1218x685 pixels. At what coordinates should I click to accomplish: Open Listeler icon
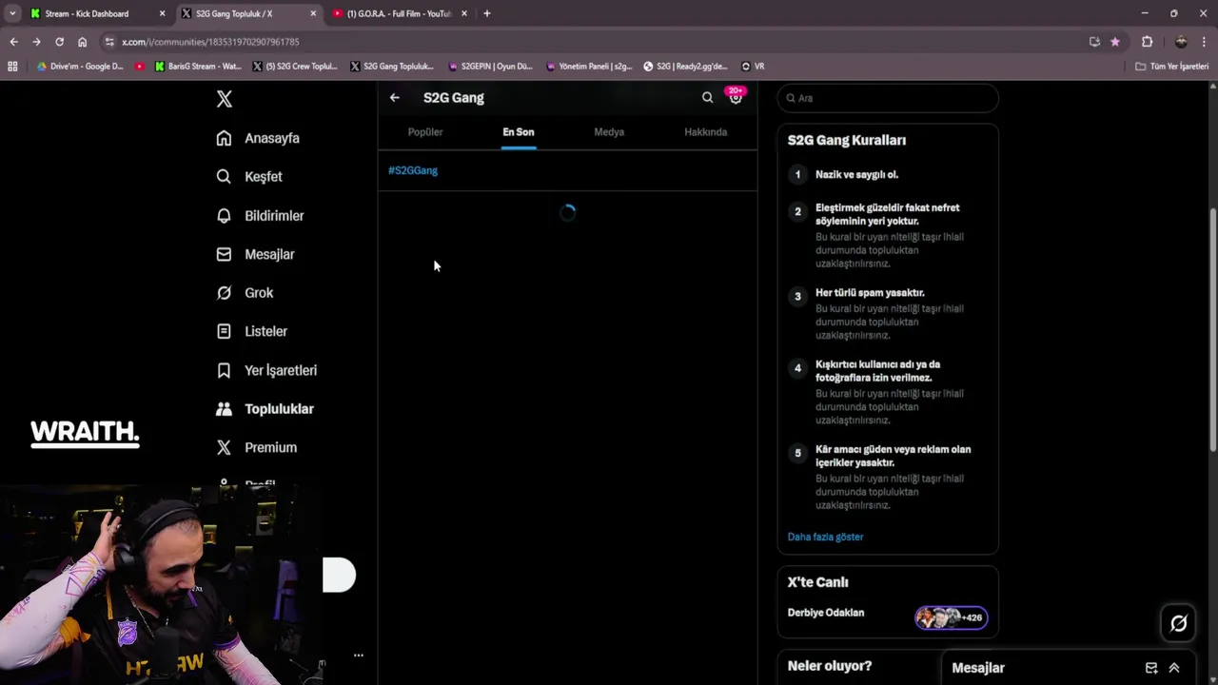point(224,331)
